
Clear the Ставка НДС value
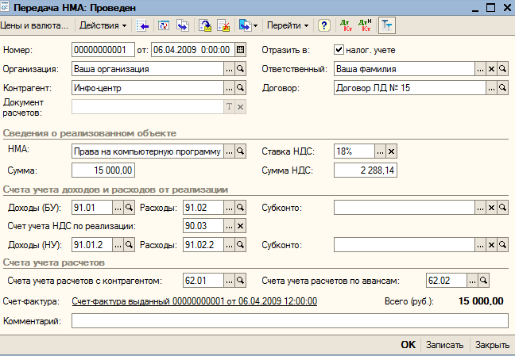[x=391, y=151]
